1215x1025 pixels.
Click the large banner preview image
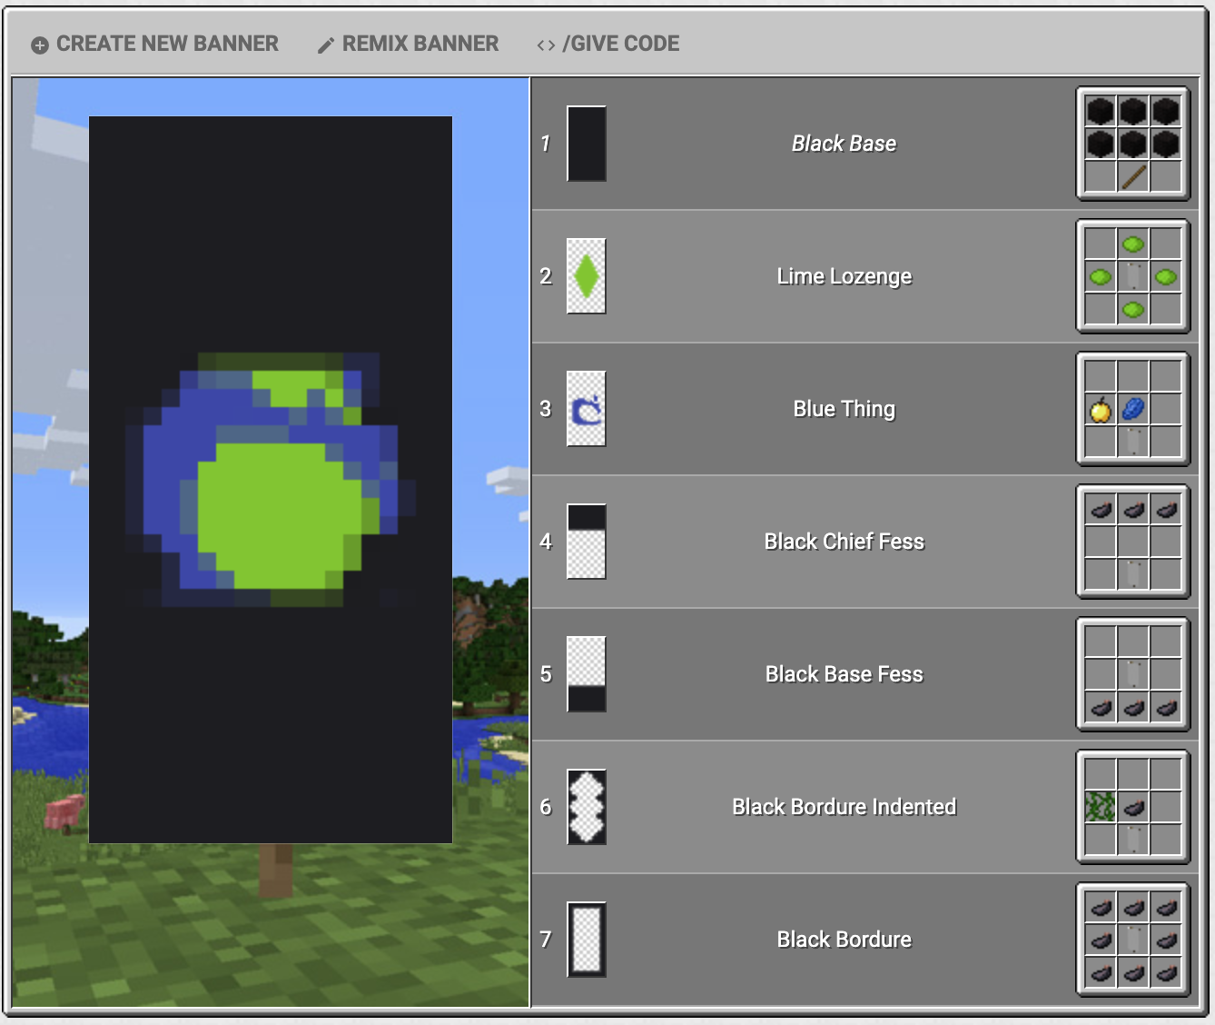coord(271,480)
